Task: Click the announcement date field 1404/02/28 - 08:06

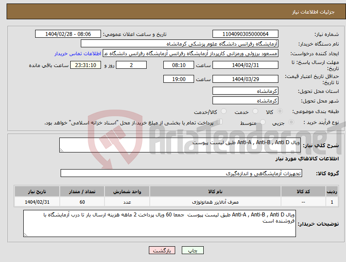Action: tap(68, 34)
